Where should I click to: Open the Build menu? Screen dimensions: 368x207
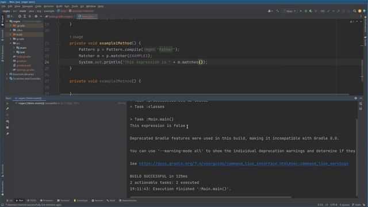59,6
